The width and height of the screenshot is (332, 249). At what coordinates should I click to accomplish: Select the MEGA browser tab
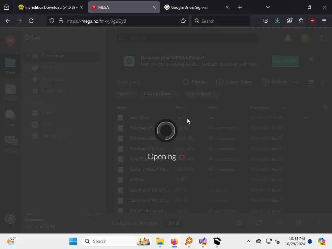click(x=124, y=7)
